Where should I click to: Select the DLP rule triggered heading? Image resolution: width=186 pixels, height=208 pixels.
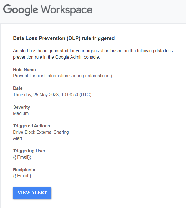click(x=64, y=38)
